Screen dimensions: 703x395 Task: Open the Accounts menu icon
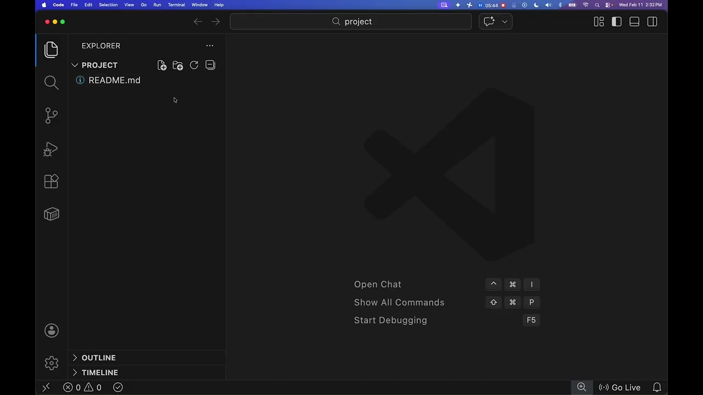[51, 330]
